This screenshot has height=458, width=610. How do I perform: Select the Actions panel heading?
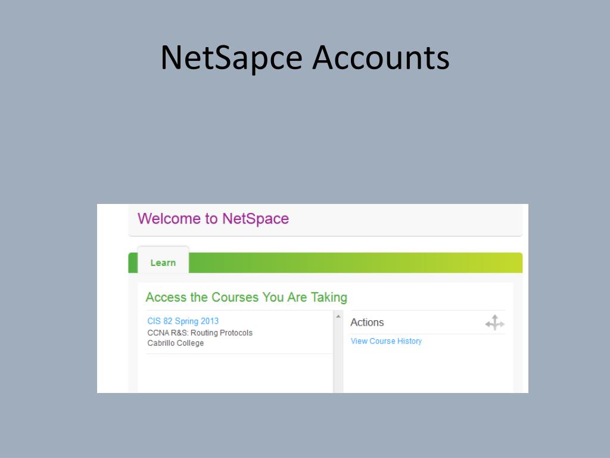click(x=367, y=323)
